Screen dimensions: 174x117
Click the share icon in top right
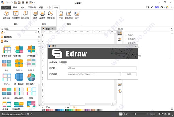152,7
